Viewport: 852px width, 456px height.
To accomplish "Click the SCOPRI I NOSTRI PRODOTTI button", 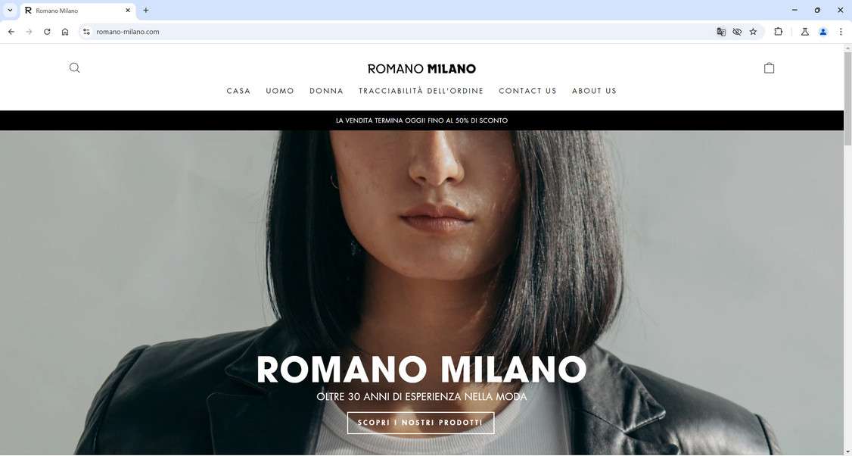I will (x=421, y=423).
